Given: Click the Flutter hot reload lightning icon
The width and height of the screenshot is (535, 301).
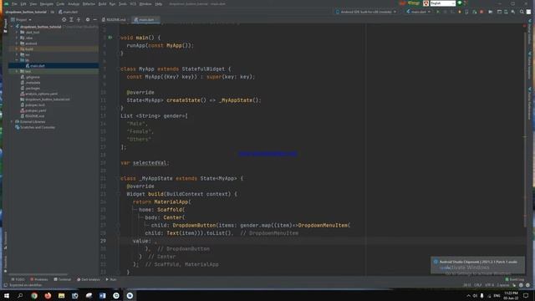Looking at the screenshot, I should coord(460,12).
